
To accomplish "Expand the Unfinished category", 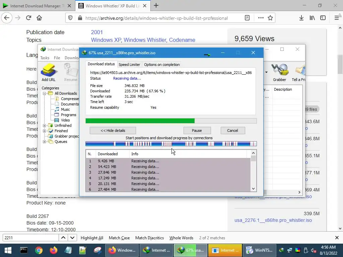I will point(45,126).
